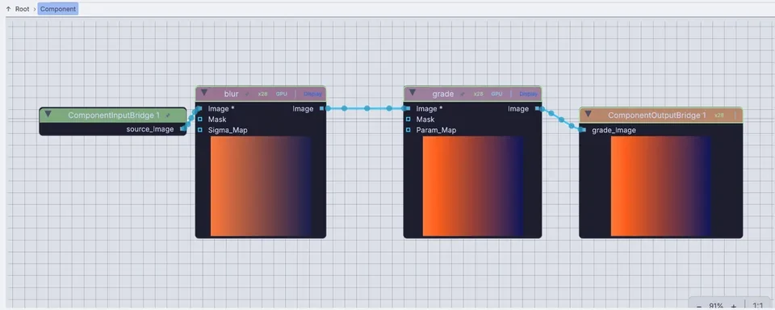Click the 81% zoom level
This screenshot has height=310, width=775.
point(716,305)
